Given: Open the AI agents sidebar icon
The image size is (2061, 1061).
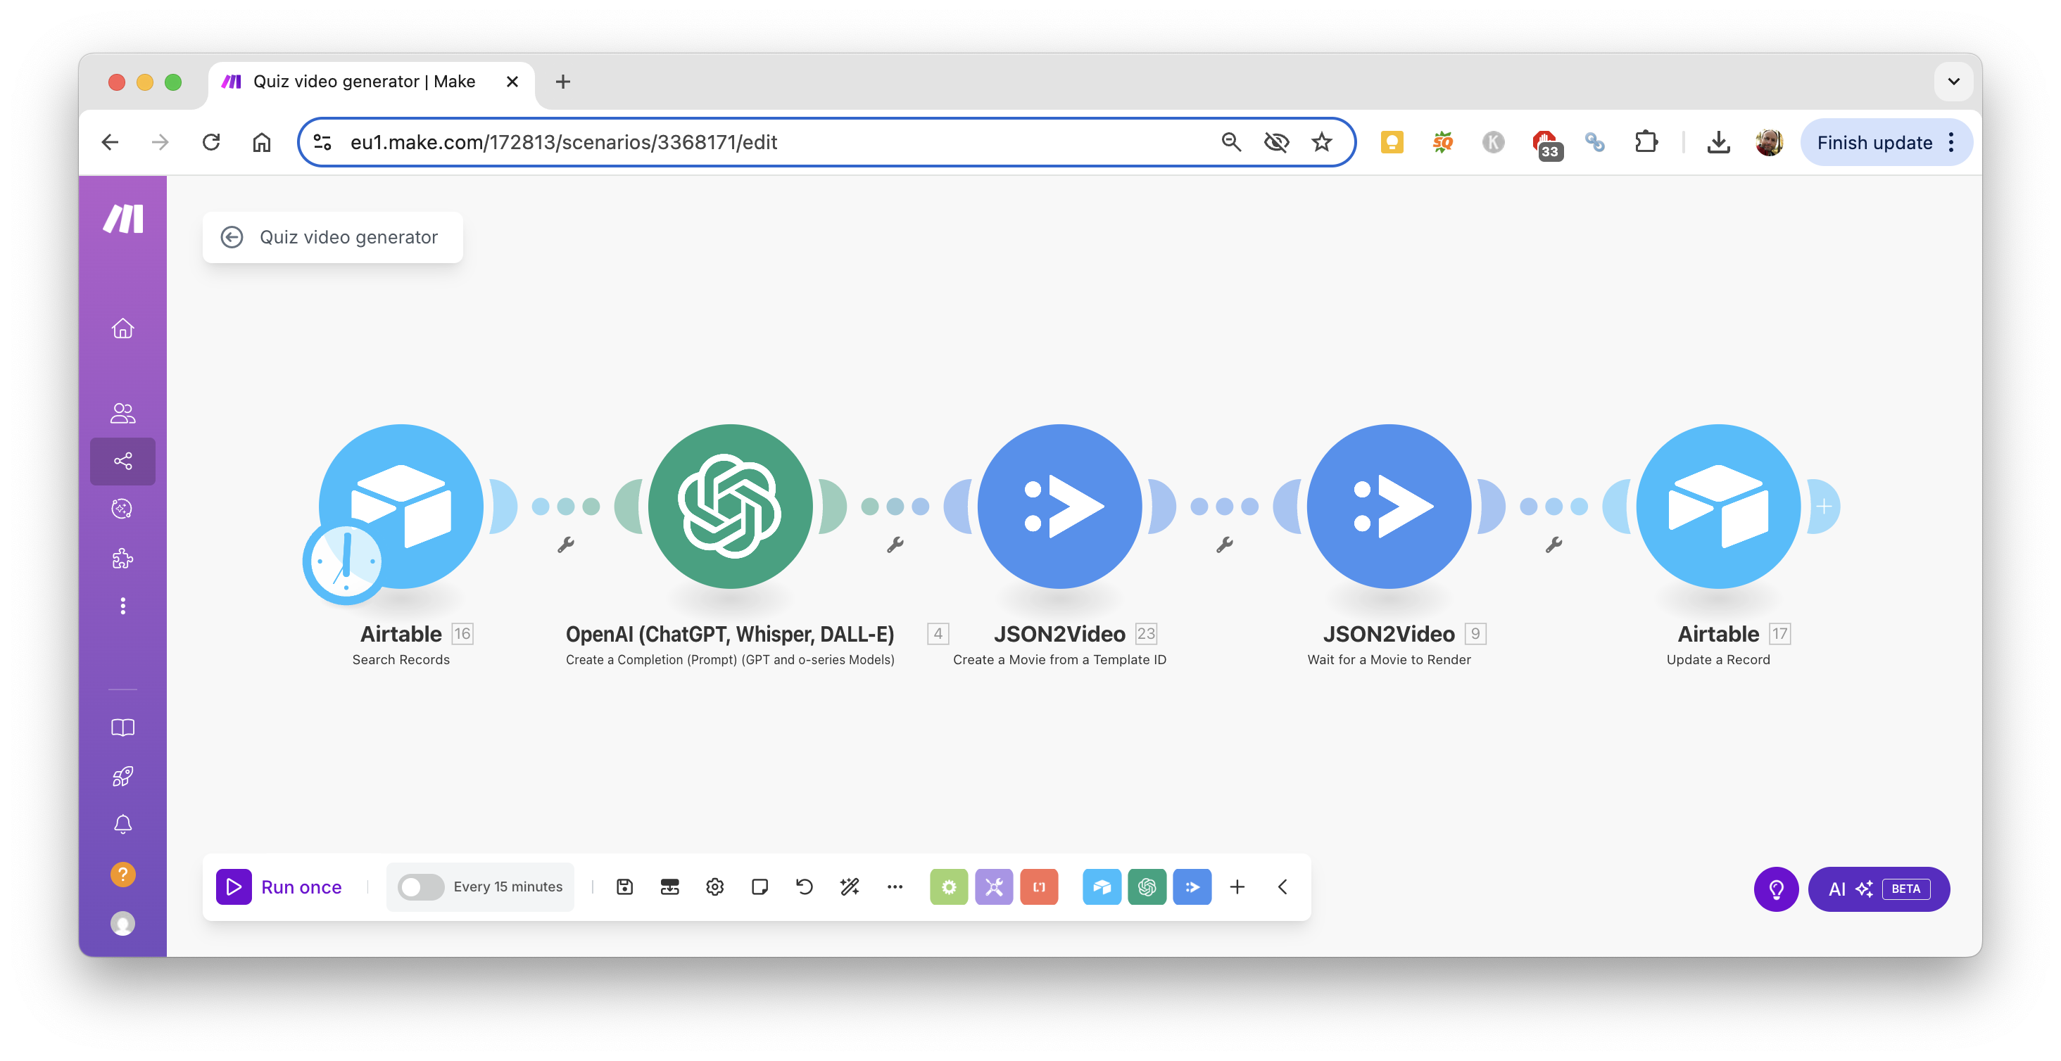Looking at the screenshot, I should [122, 509].
